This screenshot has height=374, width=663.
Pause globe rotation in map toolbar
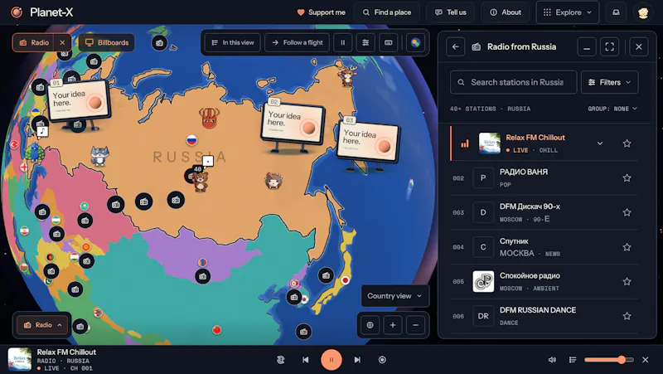(x=343, y=42)
